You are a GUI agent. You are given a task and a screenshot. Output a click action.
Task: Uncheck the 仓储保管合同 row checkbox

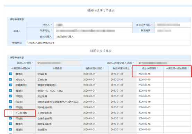coord(10,118)
